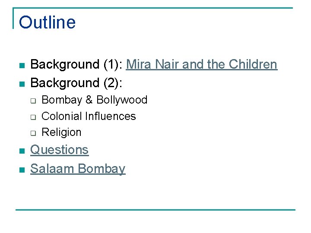Open the Mira Nair and the Children link
311x233 pixels.
tap(202, 64)
